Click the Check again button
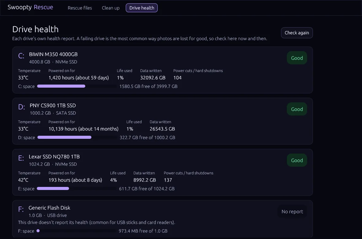Screen dimensions: 362x239 297,33
